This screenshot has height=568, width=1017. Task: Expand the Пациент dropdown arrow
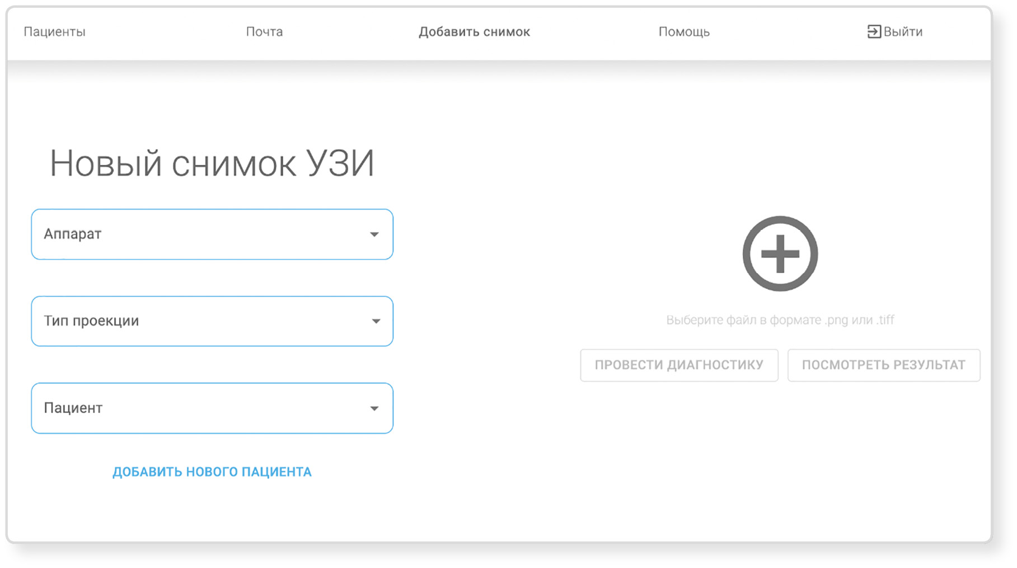pos(374,409)
